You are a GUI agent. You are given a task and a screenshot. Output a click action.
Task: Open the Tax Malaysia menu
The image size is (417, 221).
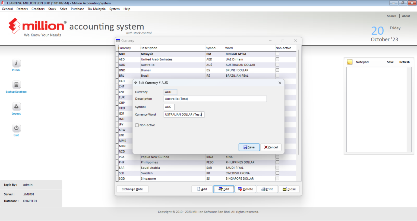[x=97, y=9]
